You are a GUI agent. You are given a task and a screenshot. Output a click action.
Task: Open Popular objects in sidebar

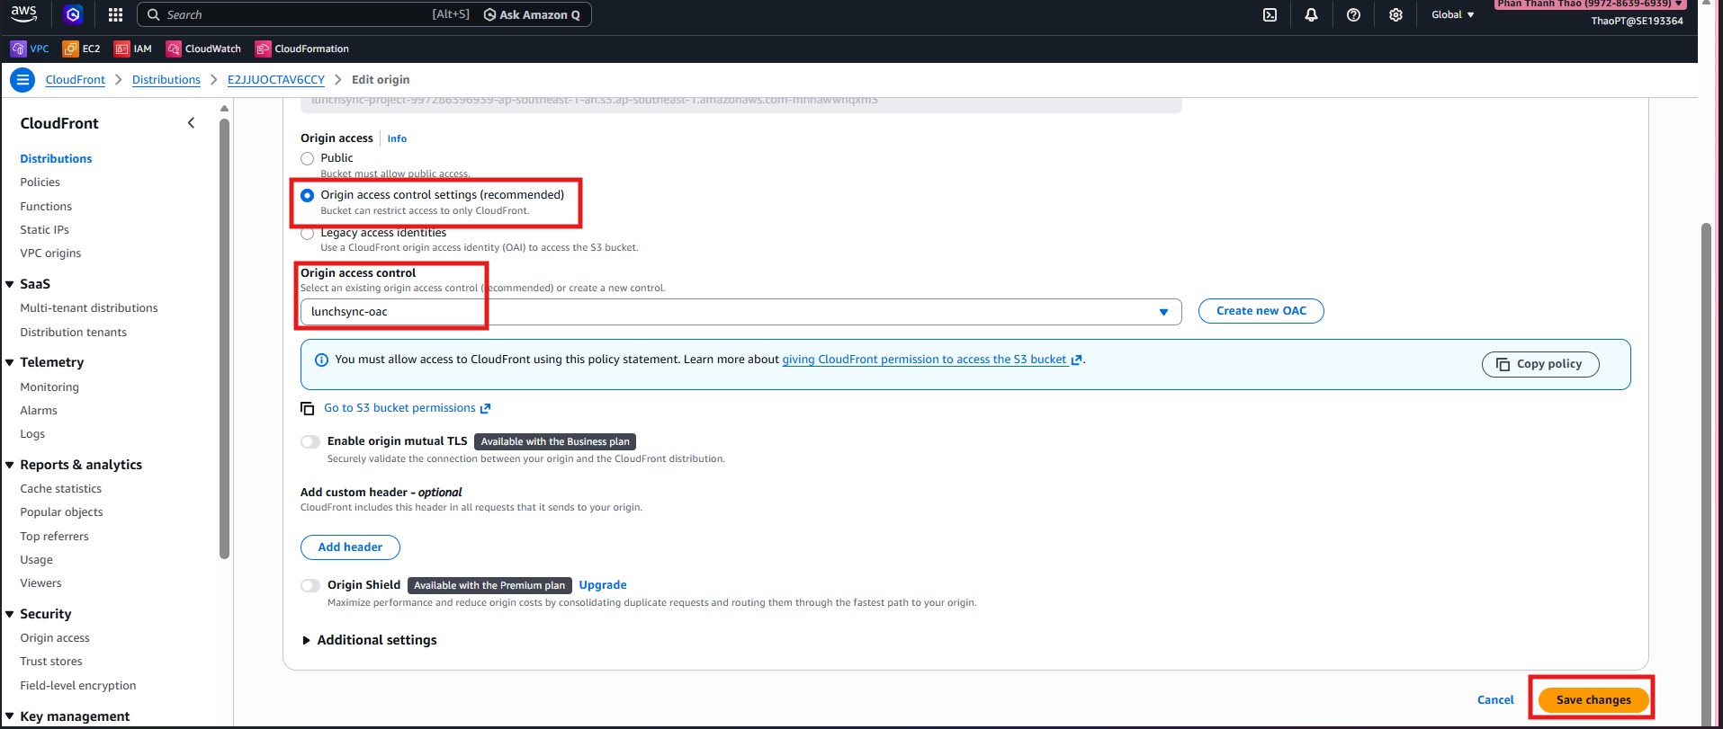(61, 511)
